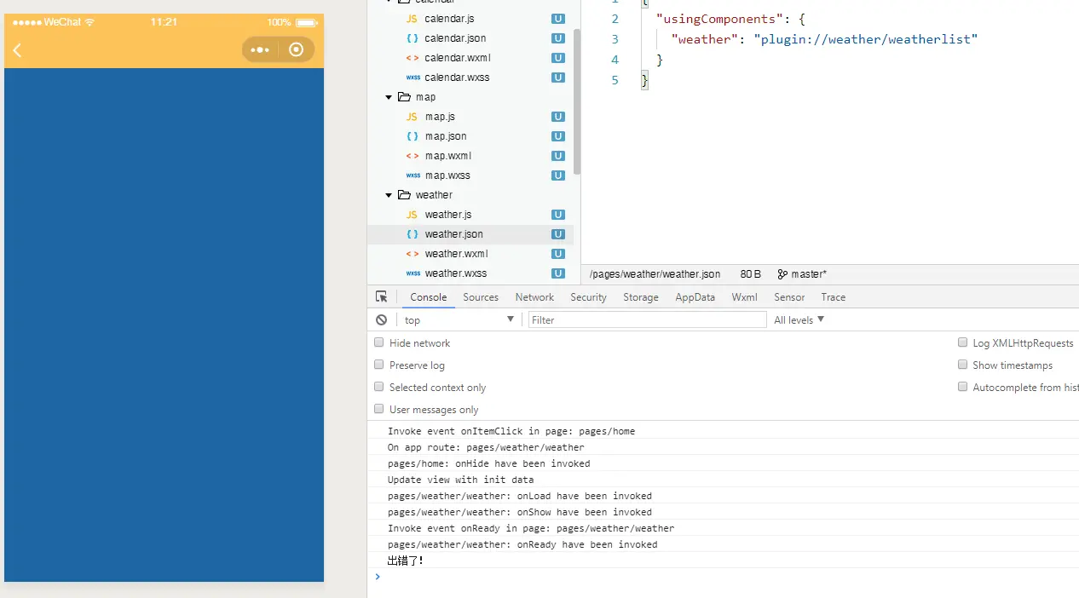Click the "On app route: pages/weather/weather" log line
1079x598 pixels.
[486, 447]
